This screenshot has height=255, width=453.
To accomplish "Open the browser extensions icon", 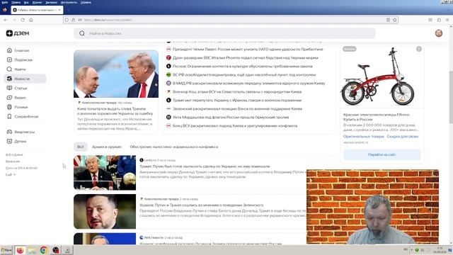I will coord(439,20).
